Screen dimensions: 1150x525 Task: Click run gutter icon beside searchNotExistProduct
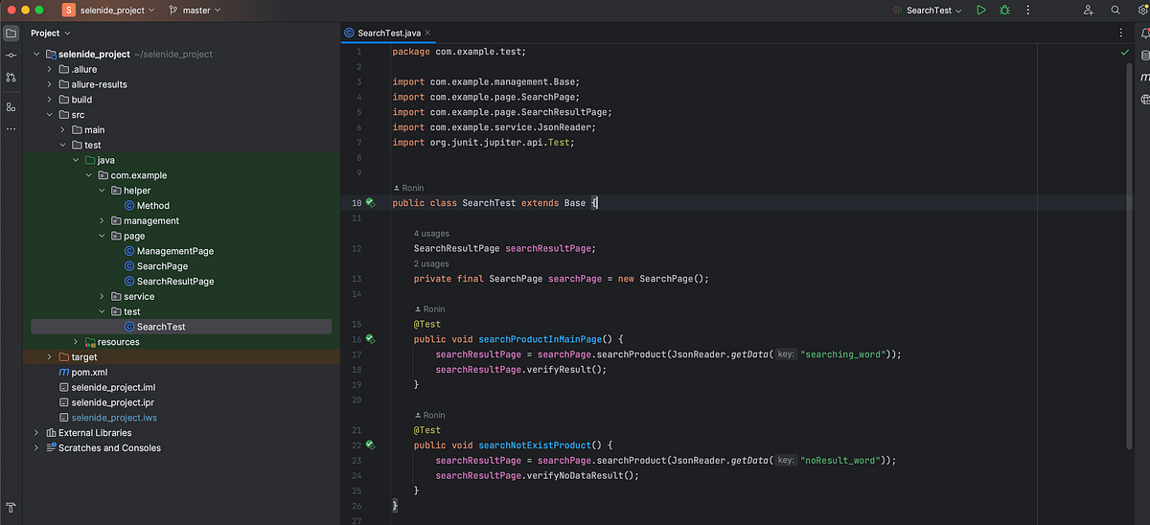tap(369, 445)
